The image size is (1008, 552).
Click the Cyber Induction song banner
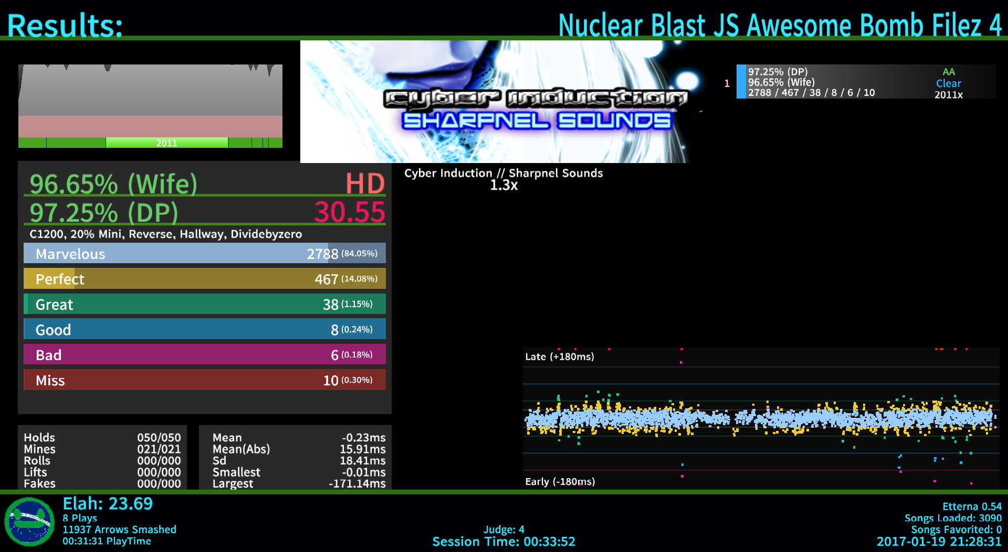[x=495, y=102]
